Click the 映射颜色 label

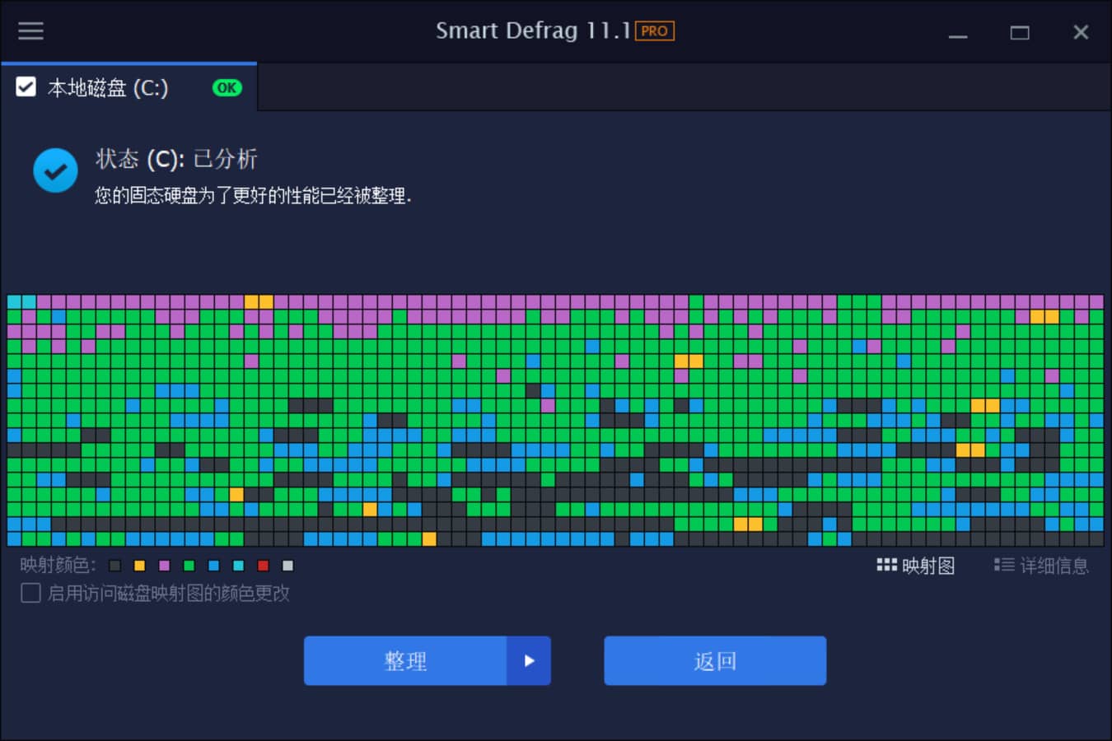(x=58, y=566)
